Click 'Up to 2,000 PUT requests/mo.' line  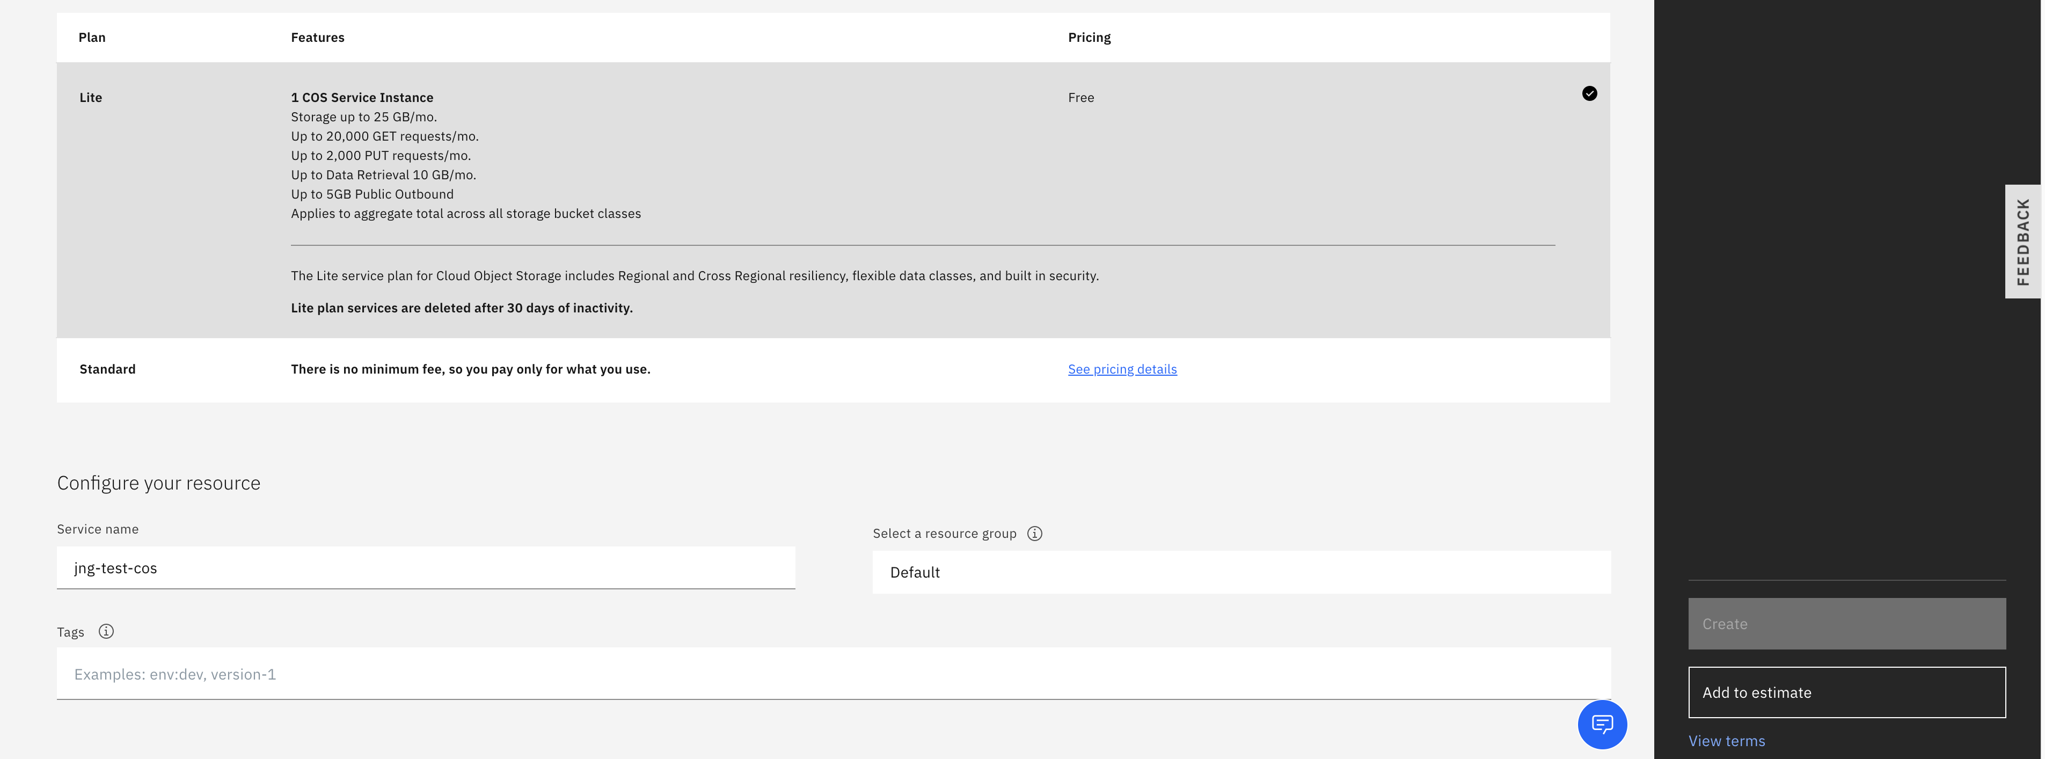pyautogui.click(x=380, y=156)
